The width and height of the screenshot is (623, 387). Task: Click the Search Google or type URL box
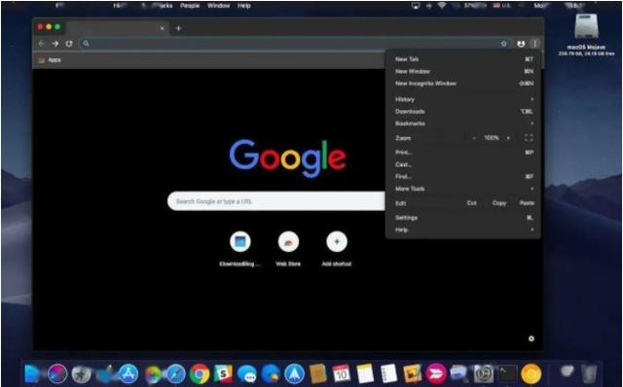[x=276, y=201]
